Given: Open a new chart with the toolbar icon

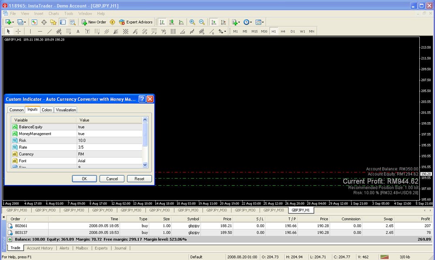Looking at the screenshot, I should [x=8, y=22].
